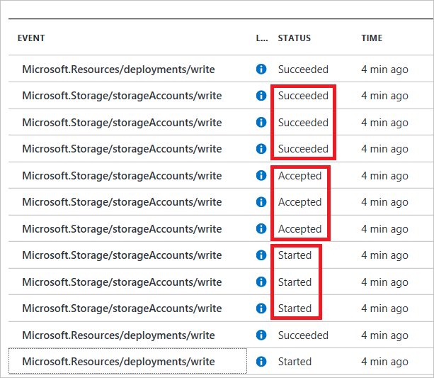Viewport: 434px width, 378px height.
Task: Click the truncated L... column header
Action: pos(261,38)
